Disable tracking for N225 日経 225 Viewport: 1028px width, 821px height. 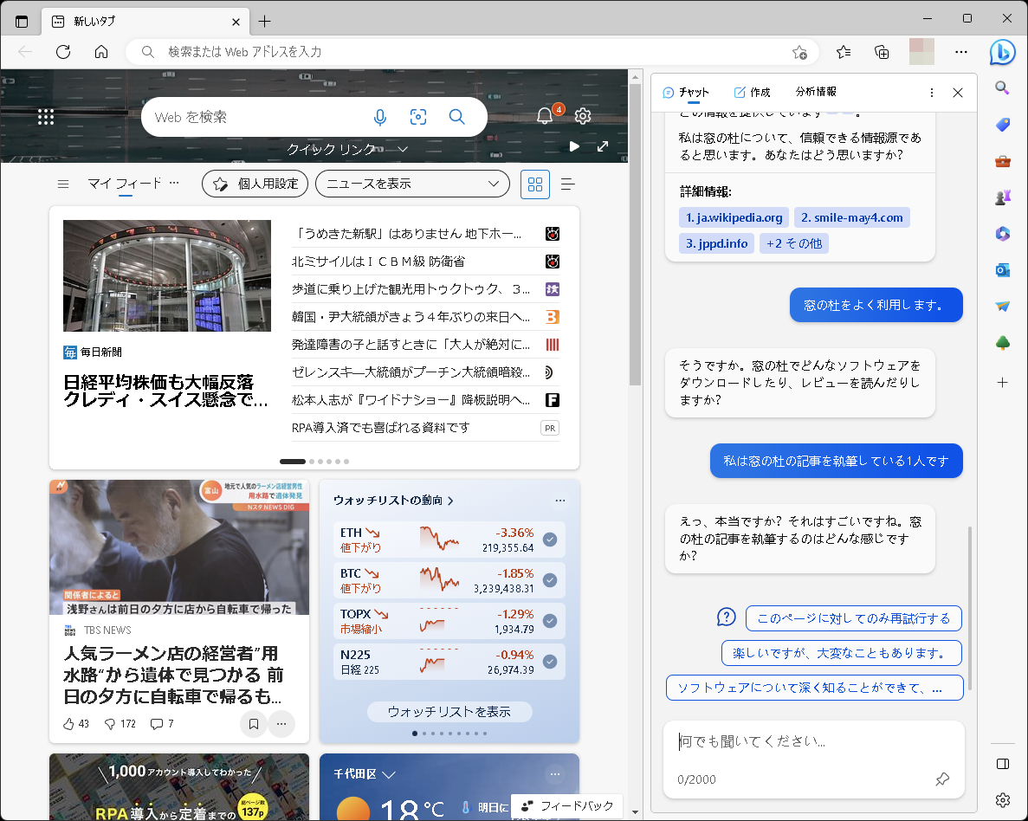pos(549,663)
